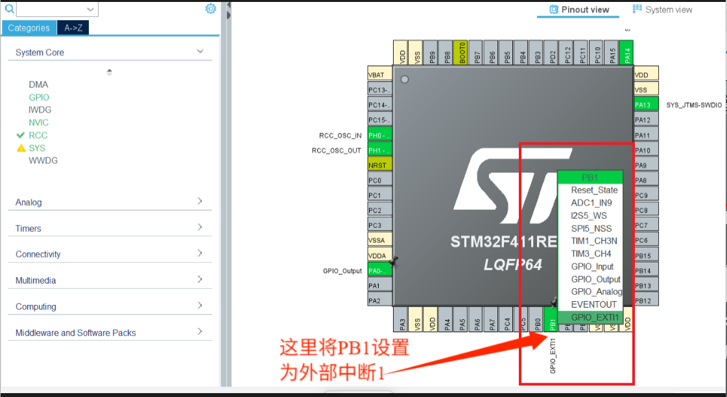
Task: Switch to the A->Z tab
Action: [73, 28]
